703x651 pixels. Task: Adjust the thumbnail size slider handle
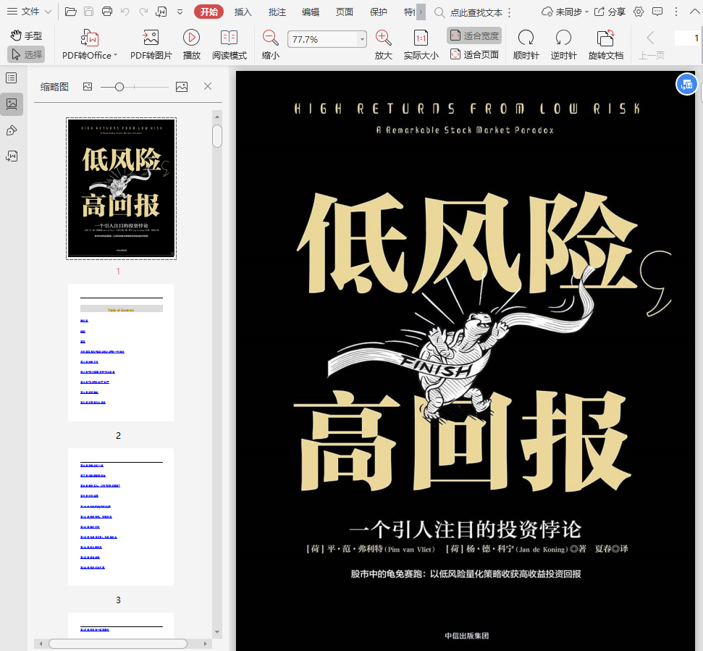pyautogui.click(x=119, y=87)
